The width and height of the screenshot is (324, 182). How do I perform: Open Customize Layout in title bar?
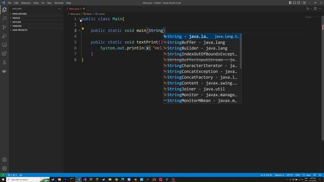click(x=304, y=3)
